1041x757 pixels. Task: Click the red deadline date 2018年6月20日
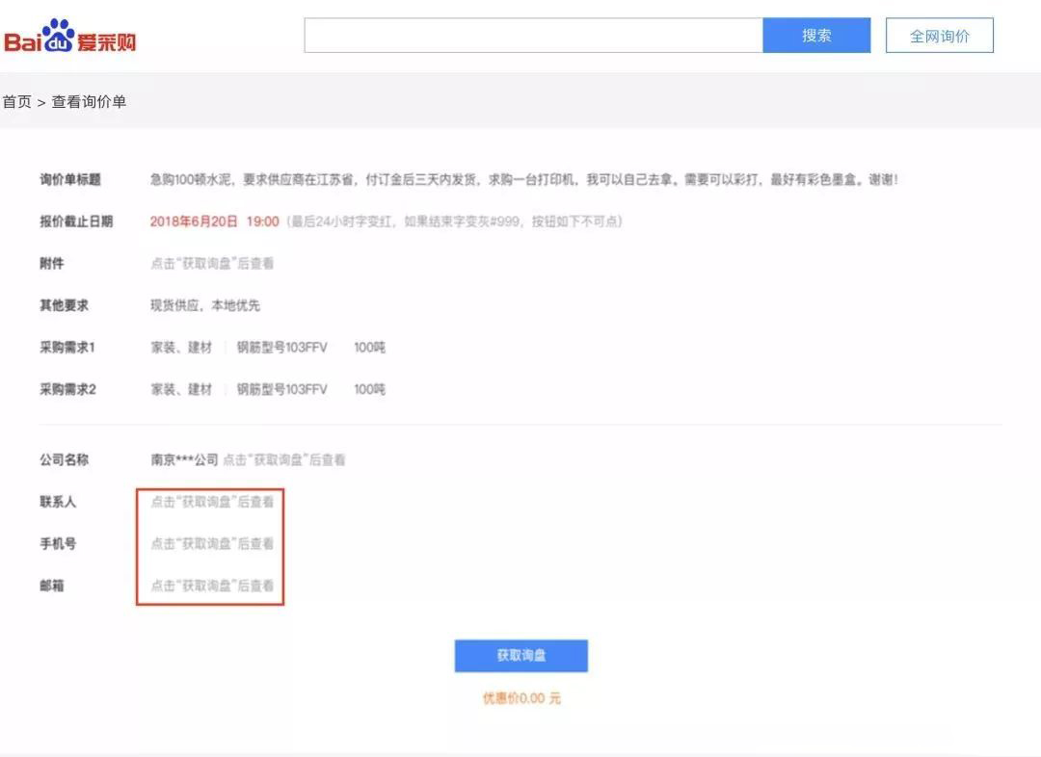[x=193, y=221]
